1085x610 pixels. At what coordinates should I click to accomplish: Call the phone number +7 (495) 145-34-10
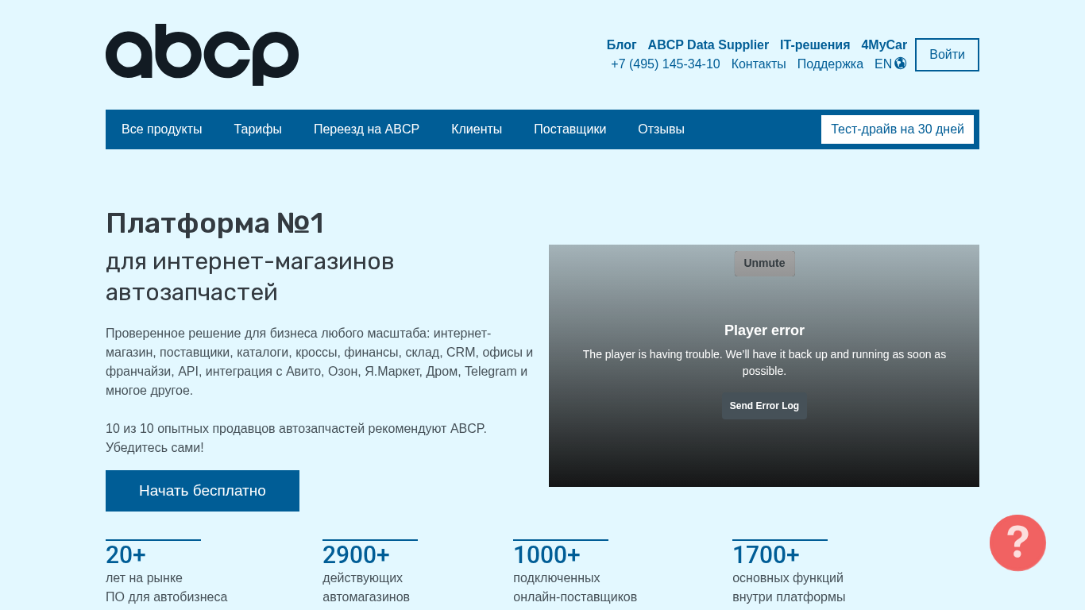point(666,64)
